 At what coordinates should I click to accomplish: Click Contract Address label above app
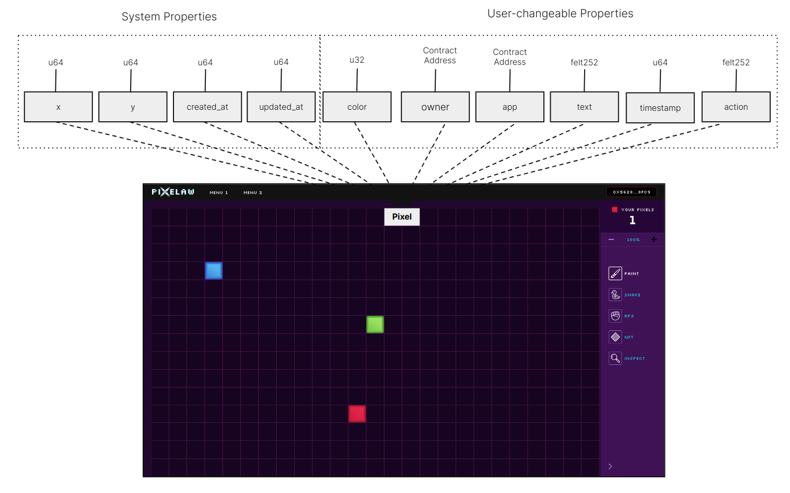(510, 57)
